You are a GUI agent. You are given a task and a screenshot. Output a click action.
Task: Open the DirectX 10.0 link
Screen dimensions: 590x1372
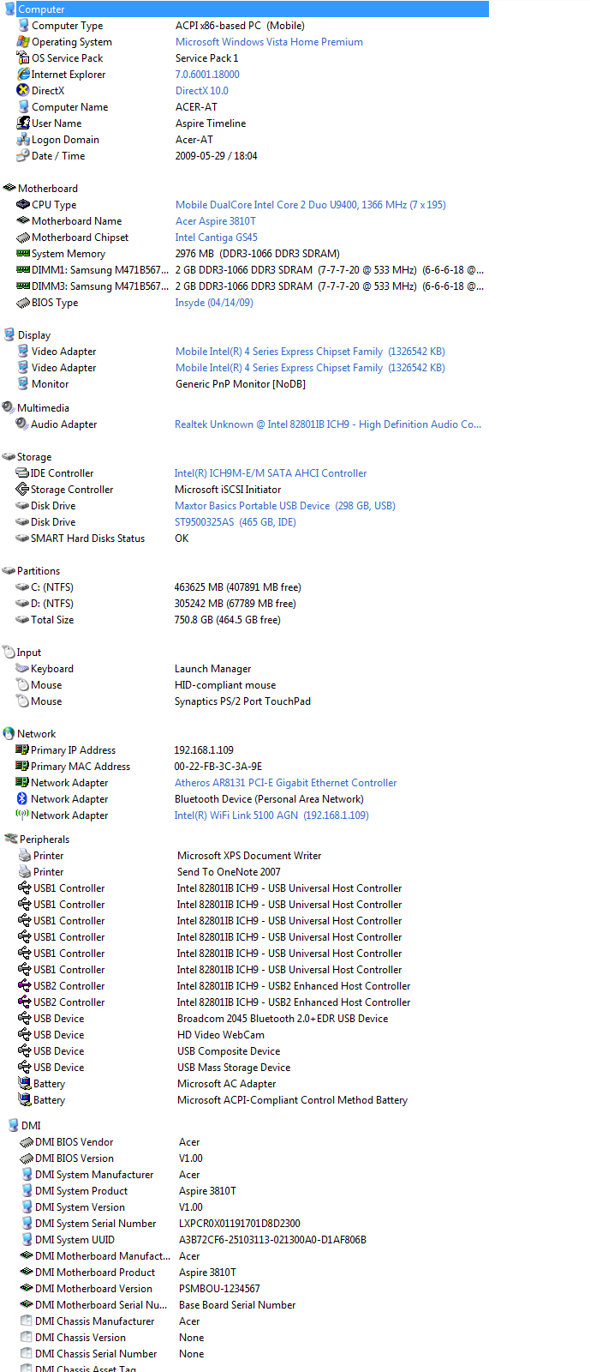pos(202,91)
